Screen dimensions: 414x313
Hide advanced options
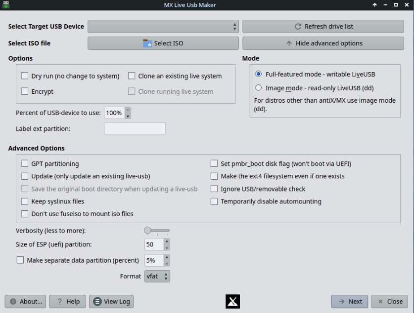click(323, 43)
